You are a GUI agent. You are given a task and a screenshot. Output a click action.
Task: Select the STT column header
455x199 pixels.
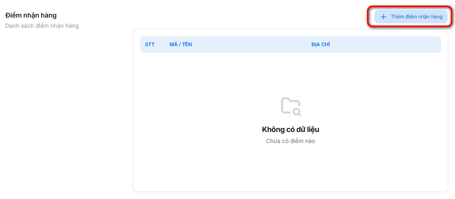150,45
